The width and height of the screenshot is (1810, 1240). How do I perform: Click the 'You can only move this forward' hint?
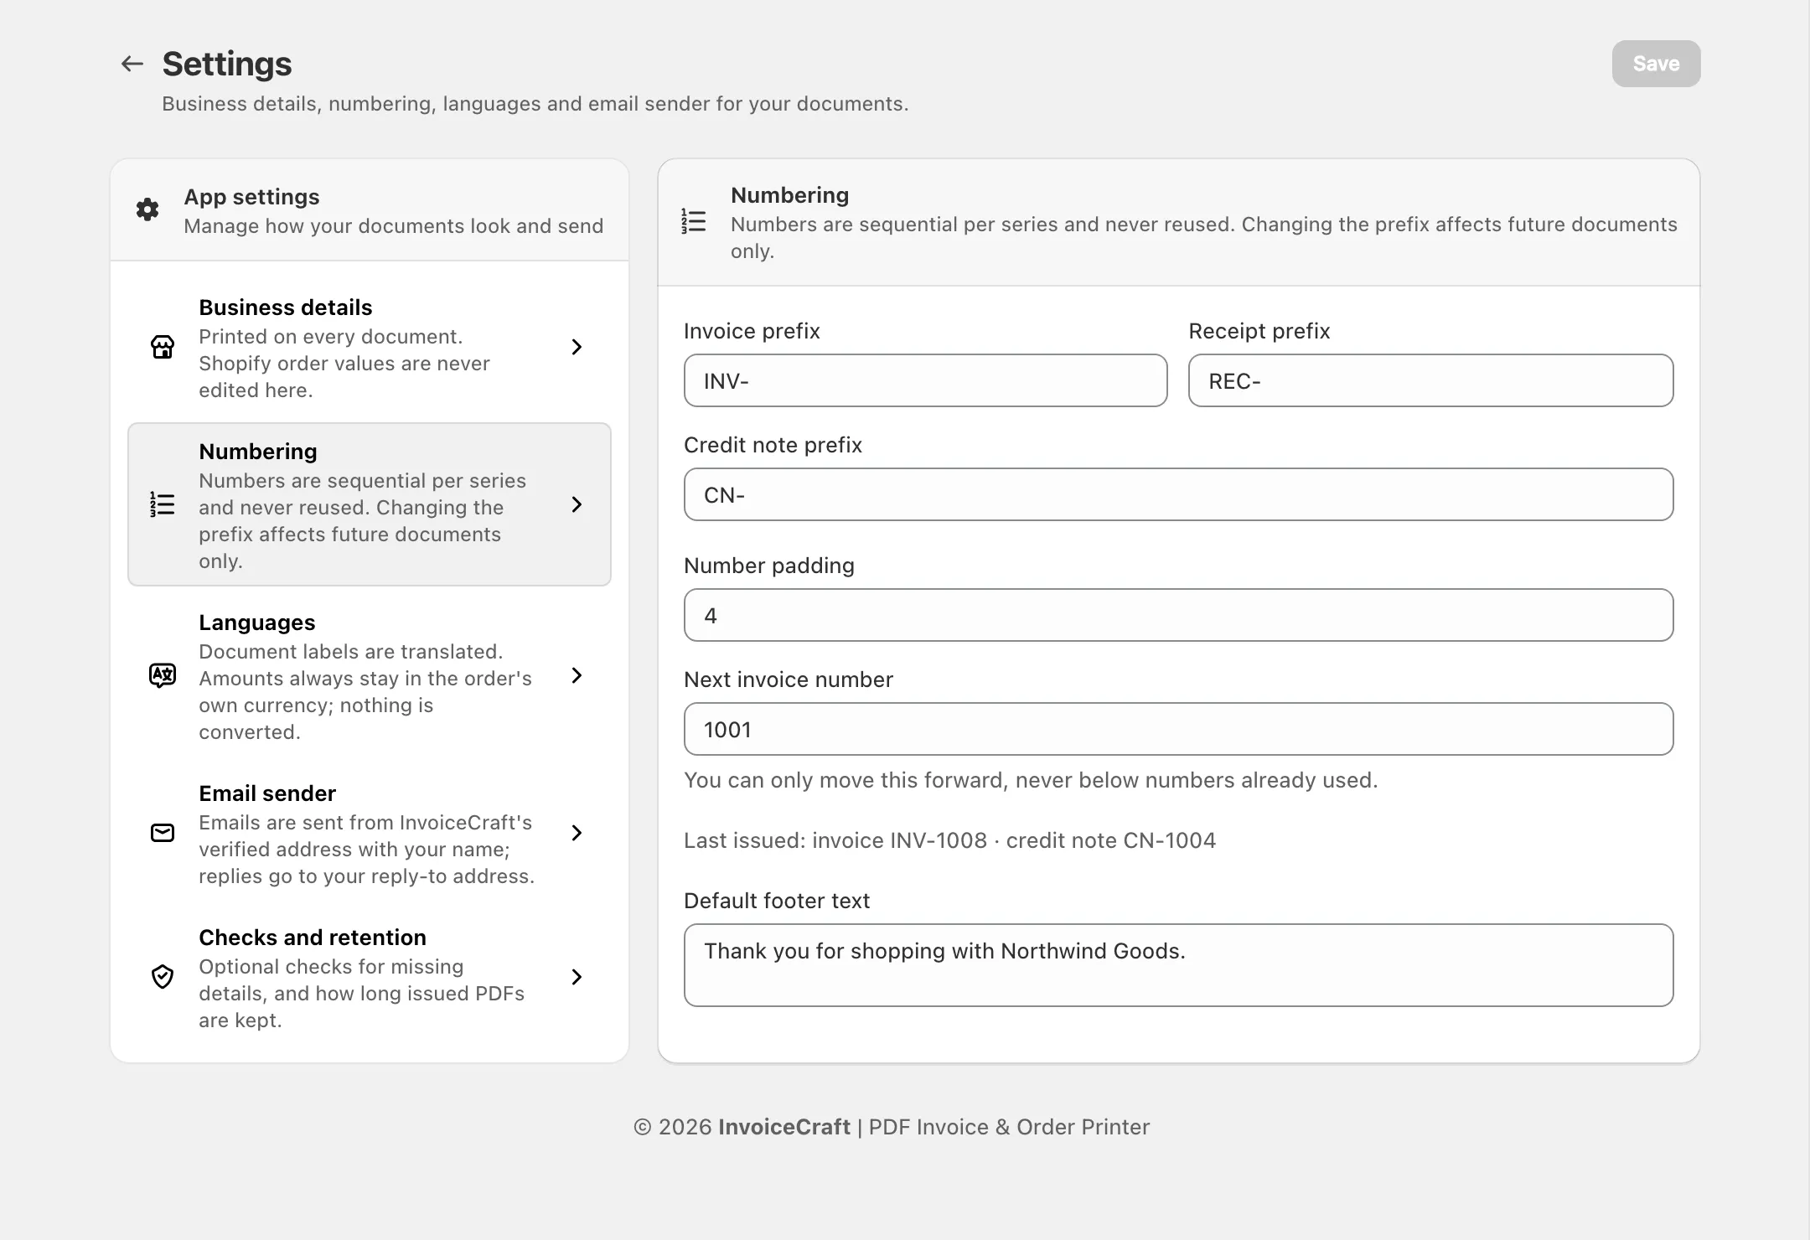point(1031,780)
